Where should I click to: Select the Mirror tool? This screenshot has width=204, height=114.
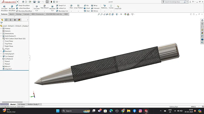(94, 11)
